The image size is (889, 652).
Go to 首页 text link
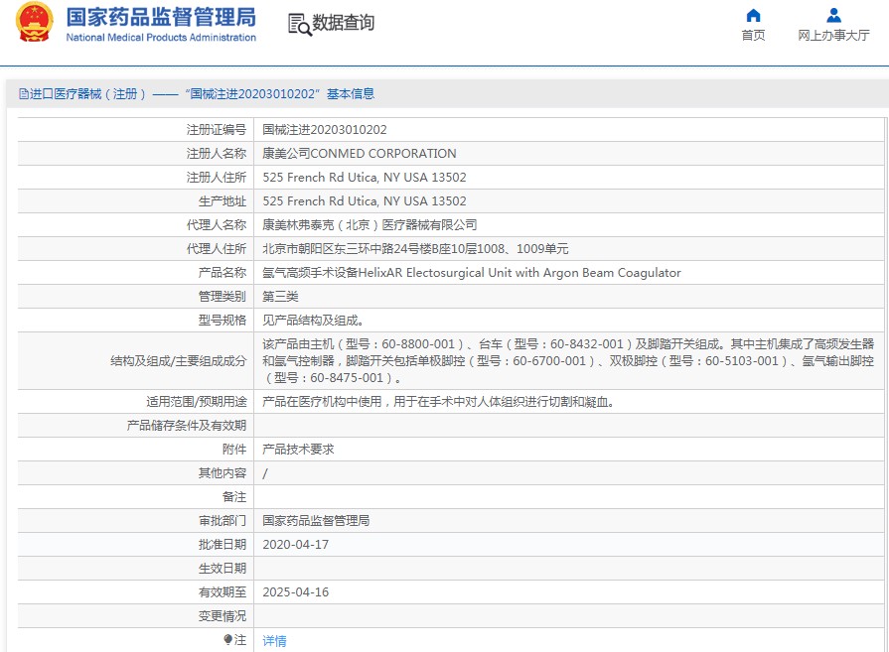753,35
